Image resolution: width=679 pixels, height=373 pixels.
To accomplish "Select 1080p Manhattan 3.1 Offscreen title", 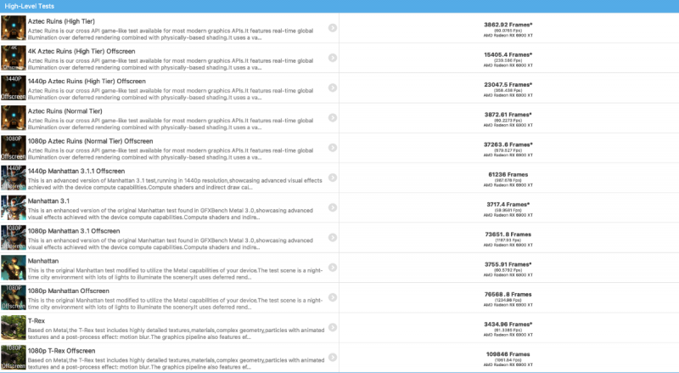I will (74, 231).
